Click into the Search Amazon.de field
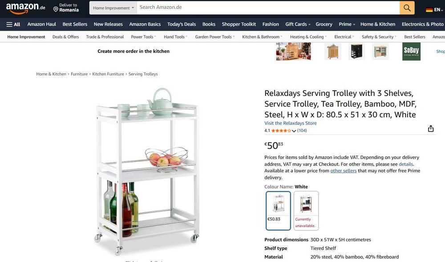 pyautogui.click(x=268, y=8)
